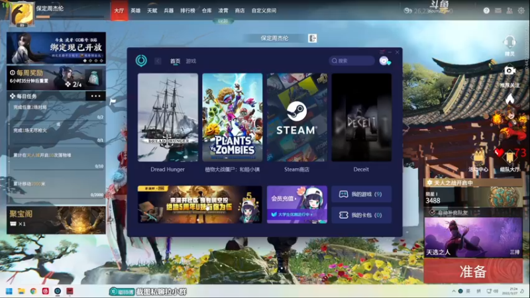
Task: Click the flame icon below 推荐关注
Action: (509, 99)
